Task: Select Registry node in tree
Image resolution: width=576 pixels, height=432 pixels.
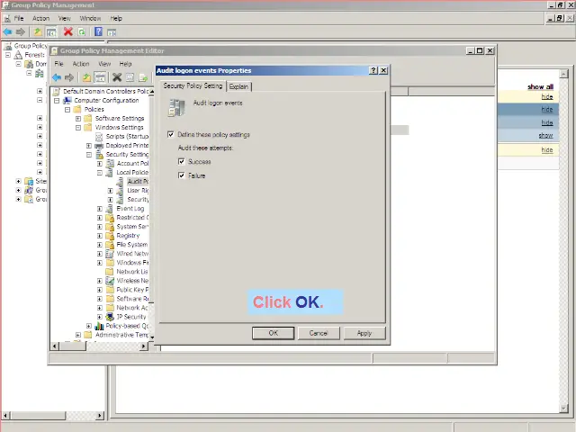Action: [x=128, y=236]
